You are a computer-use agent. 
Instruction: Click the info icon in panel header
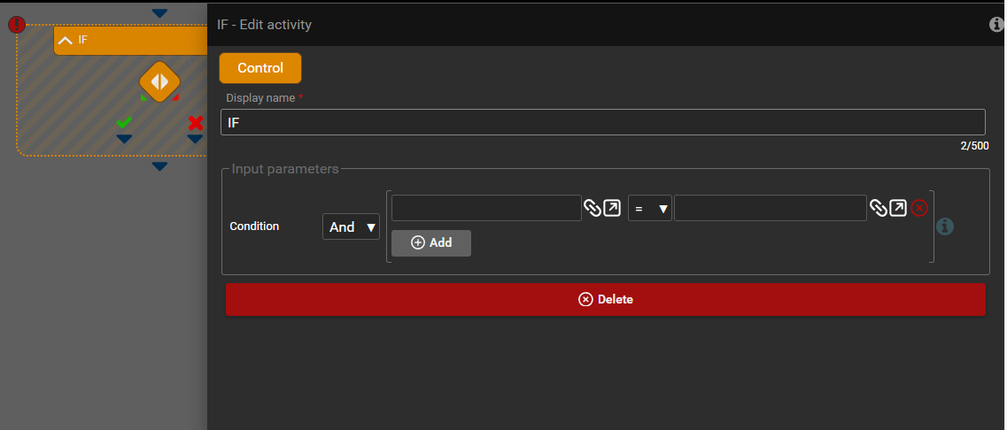996,25
